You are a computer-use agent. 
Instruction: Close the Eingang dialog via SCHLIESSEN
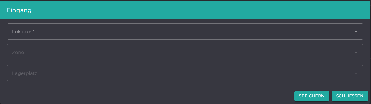tap(350, 96)
